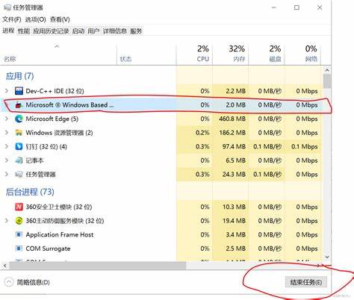354x300 pixels.
Task: Click the horizontal scrollbar thumb at bottom
Action: coord(98,266)
